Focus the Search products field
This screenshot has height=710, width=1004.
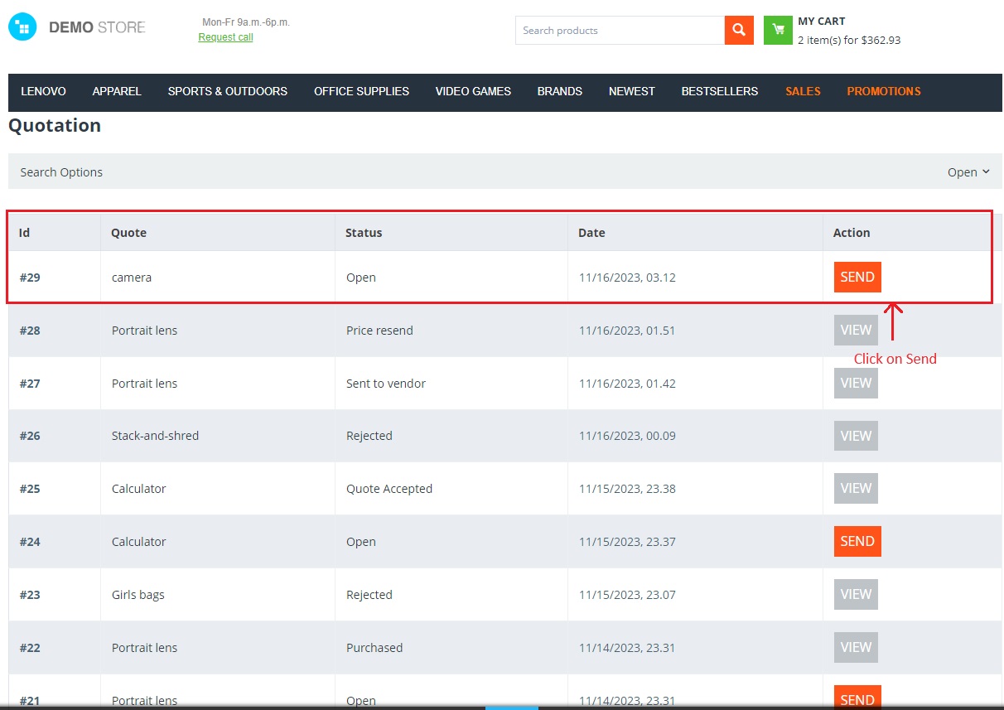pos(620,31)
